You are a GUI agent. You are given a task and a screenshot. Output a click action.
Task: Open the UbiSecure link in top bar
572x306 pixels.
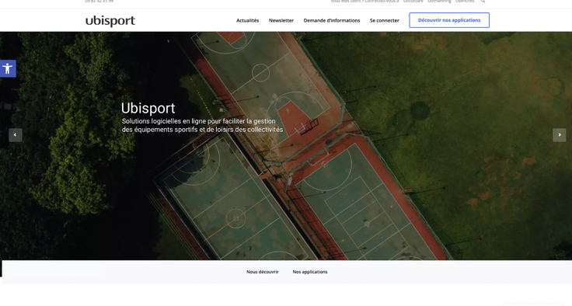[x=413, y=2]
